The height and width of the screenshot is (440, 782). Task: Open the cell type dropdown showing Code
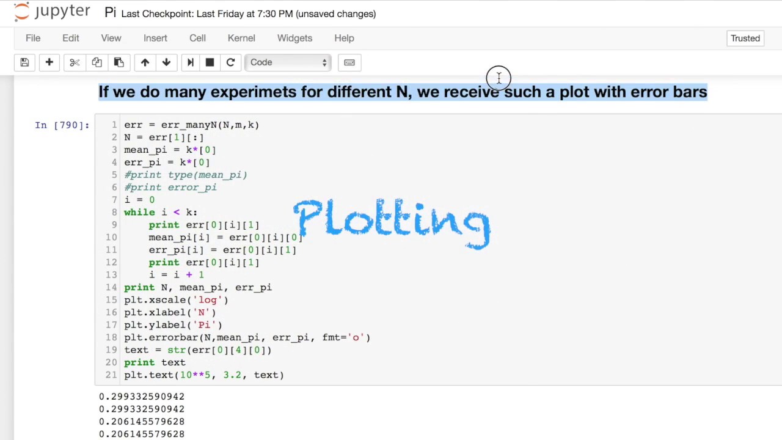click(288, 62)
